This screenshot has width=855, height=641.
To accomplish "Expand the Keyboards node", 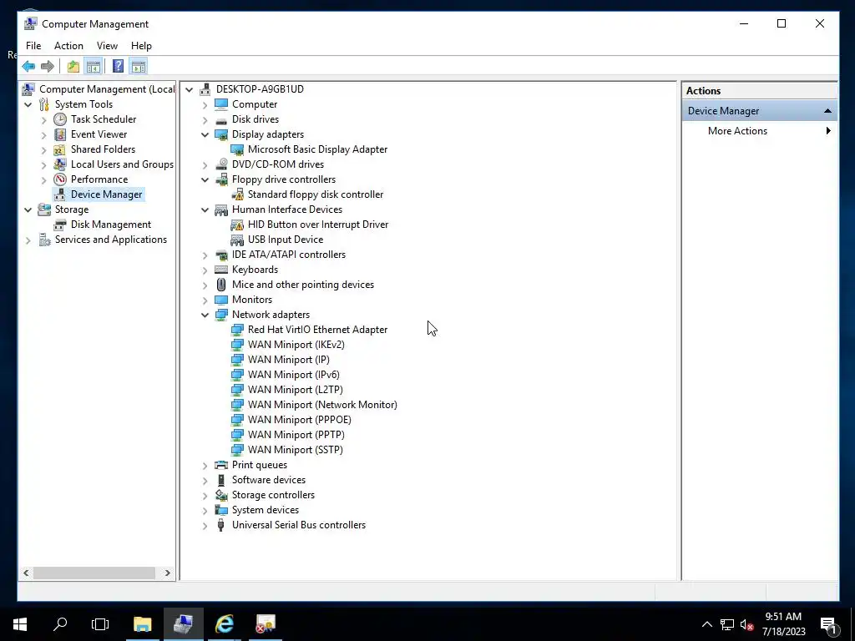I will coord(205,270).
